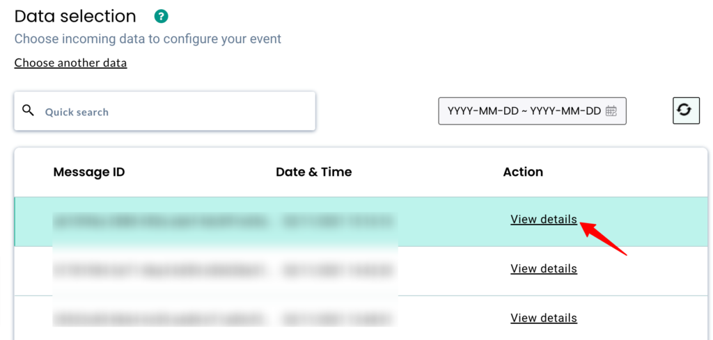Click the Message ID column header
This screenshot has width=713, height=340.
point(89,172)
